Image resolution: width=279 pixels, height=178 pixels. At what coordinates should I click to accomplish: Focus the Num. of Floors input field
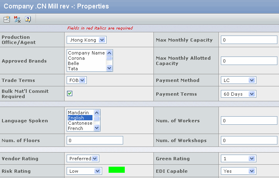(94, 140)
